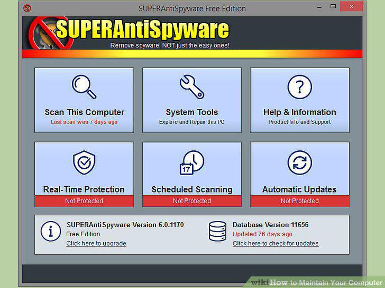Open Scan This Computer
Viewport: 385px width, 288px height.
tap(84, 100)
